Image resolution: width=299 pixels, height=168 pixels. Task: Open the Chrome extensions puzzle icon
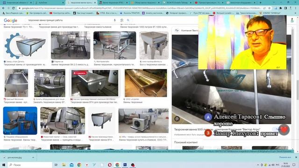coord(280,8)
